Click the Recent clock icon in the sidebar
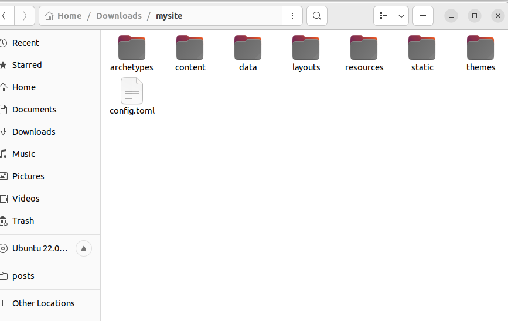 4,43
